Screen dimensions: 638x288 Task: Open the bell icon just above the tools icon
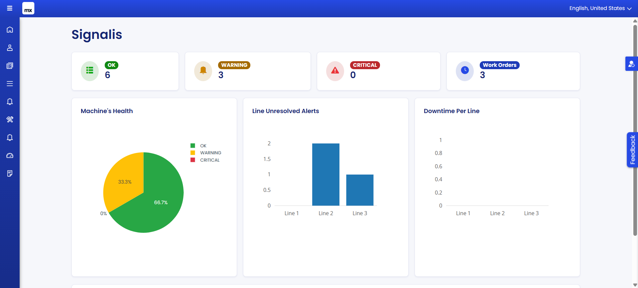10,101
